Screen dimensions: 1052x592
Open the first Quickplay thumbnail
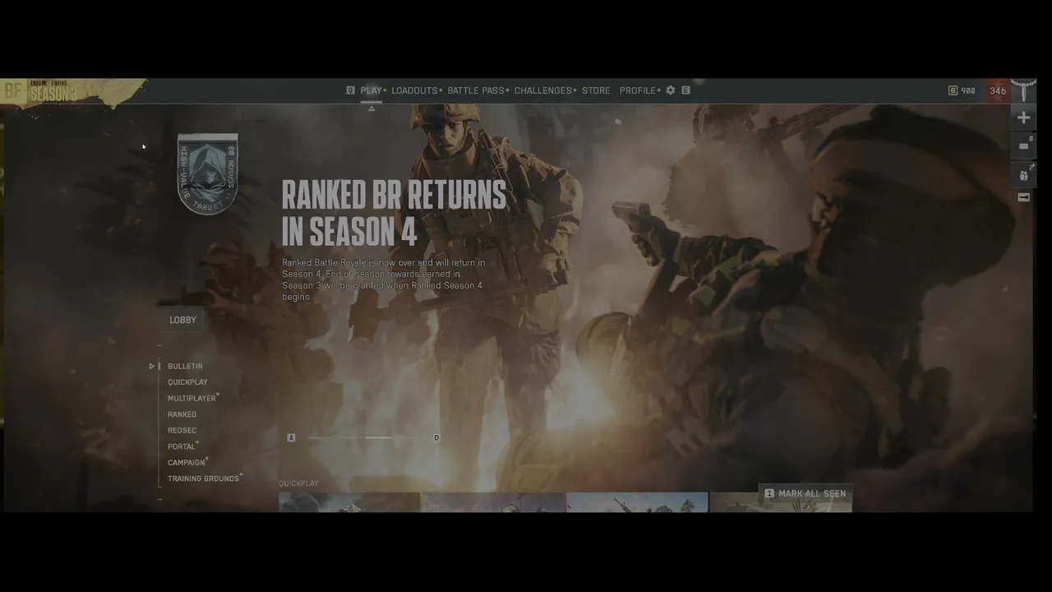[x=349, y=502]
